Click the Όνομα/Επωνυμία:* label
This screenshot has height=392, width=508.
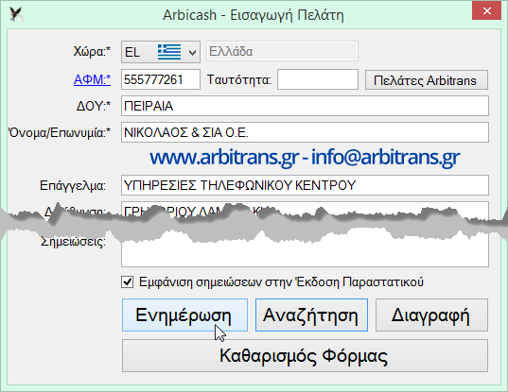60,132
